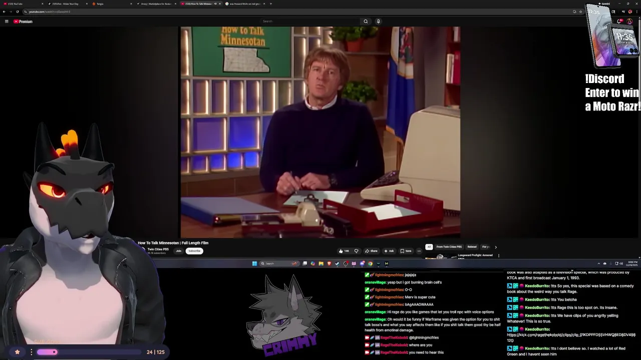The width and height of the screenshot is (641, 360).
Task: Show hidden system tray icons chevron
Action: [598, 263]
